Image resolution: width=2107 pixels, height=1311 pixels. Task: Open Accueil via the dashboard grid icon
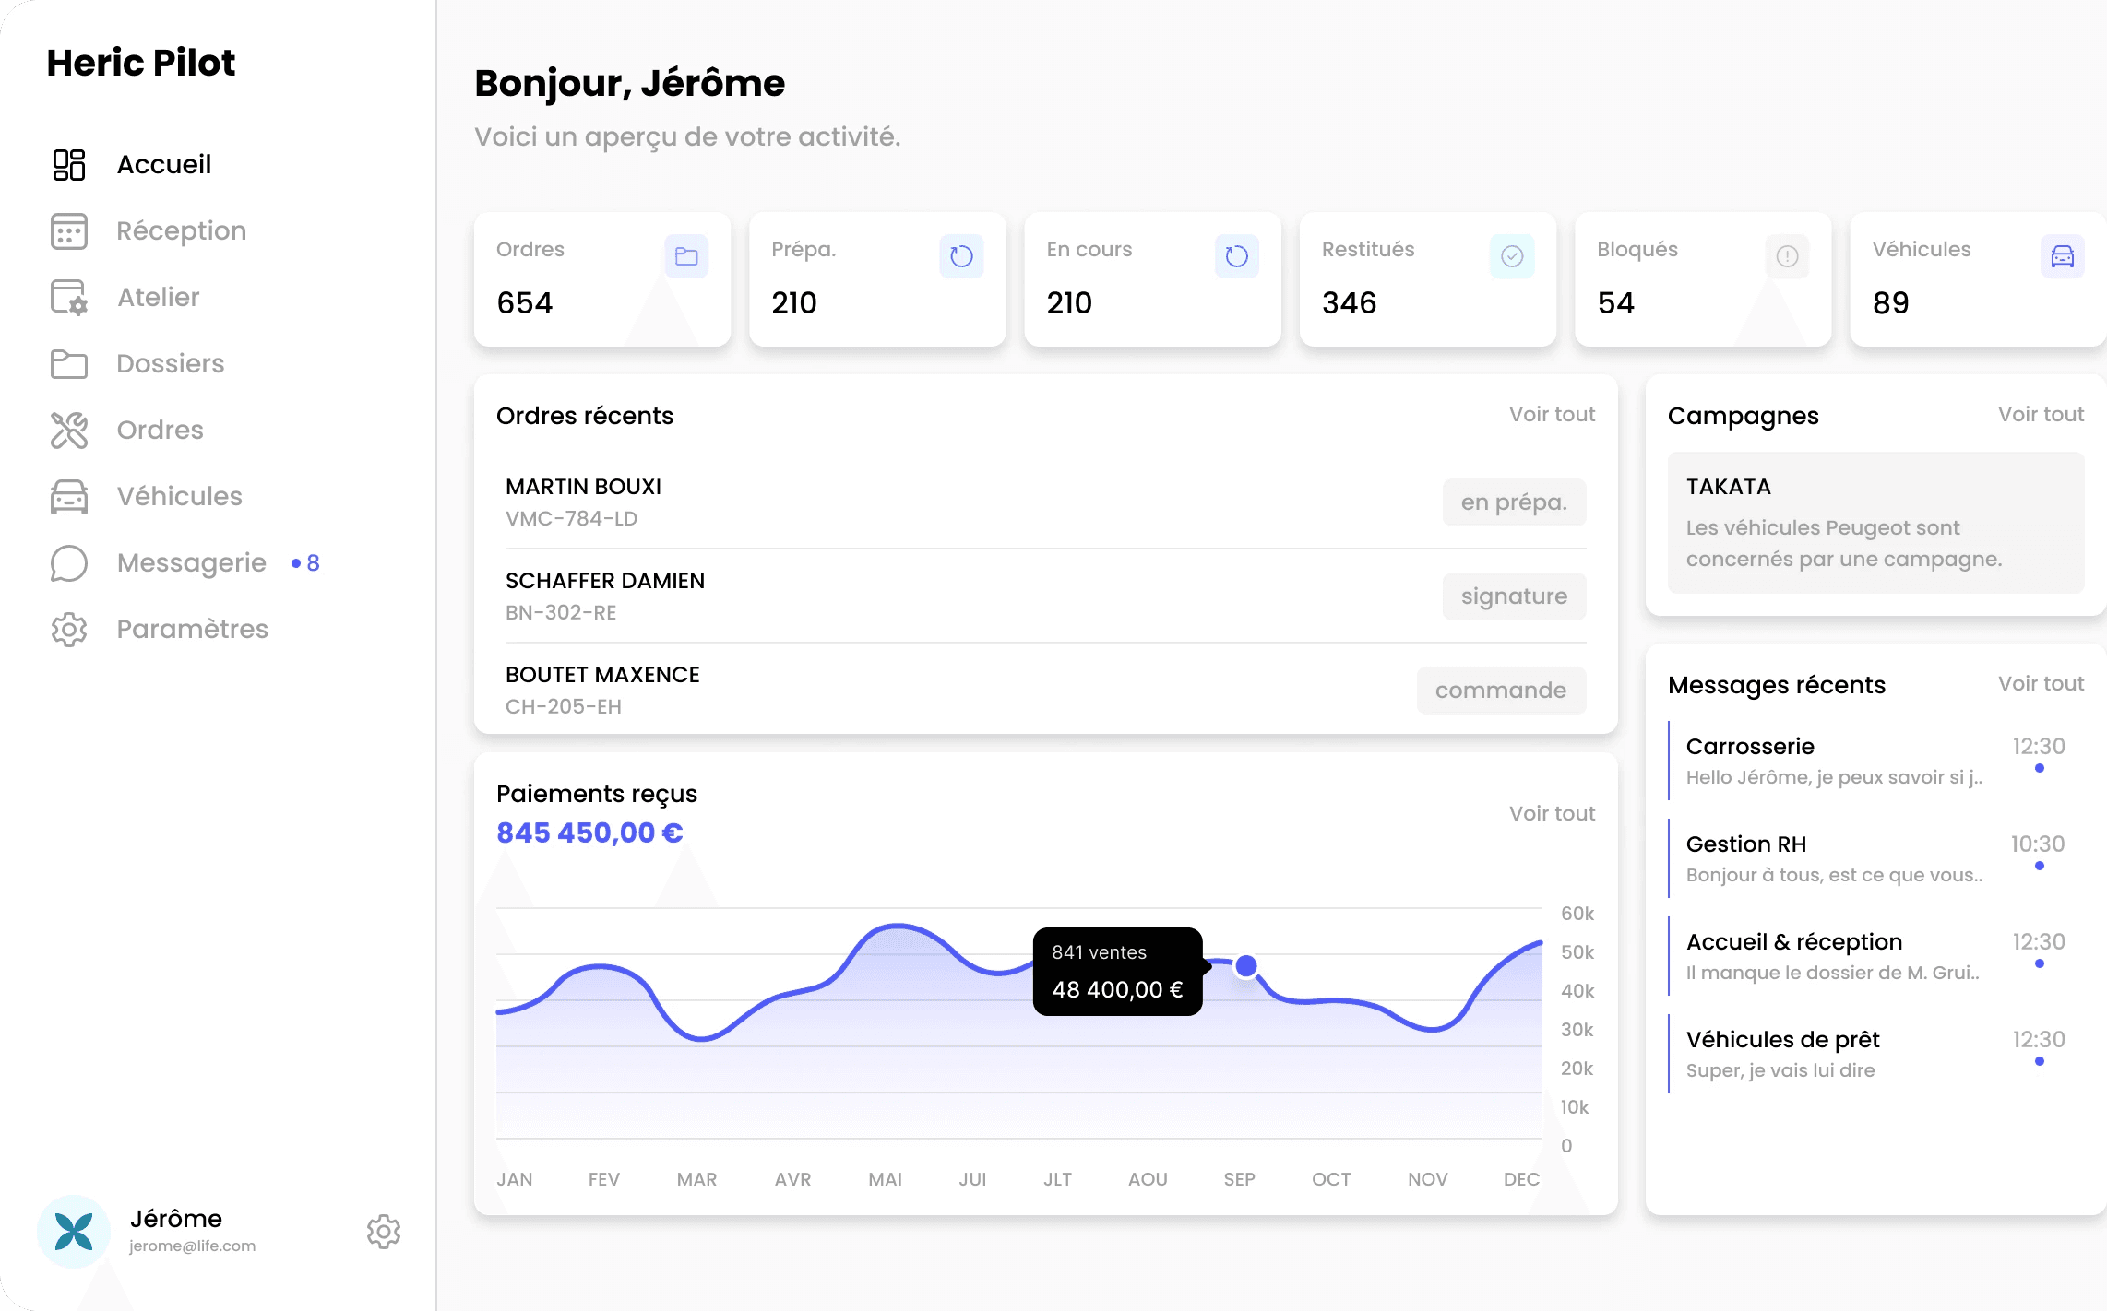point(68,164)
